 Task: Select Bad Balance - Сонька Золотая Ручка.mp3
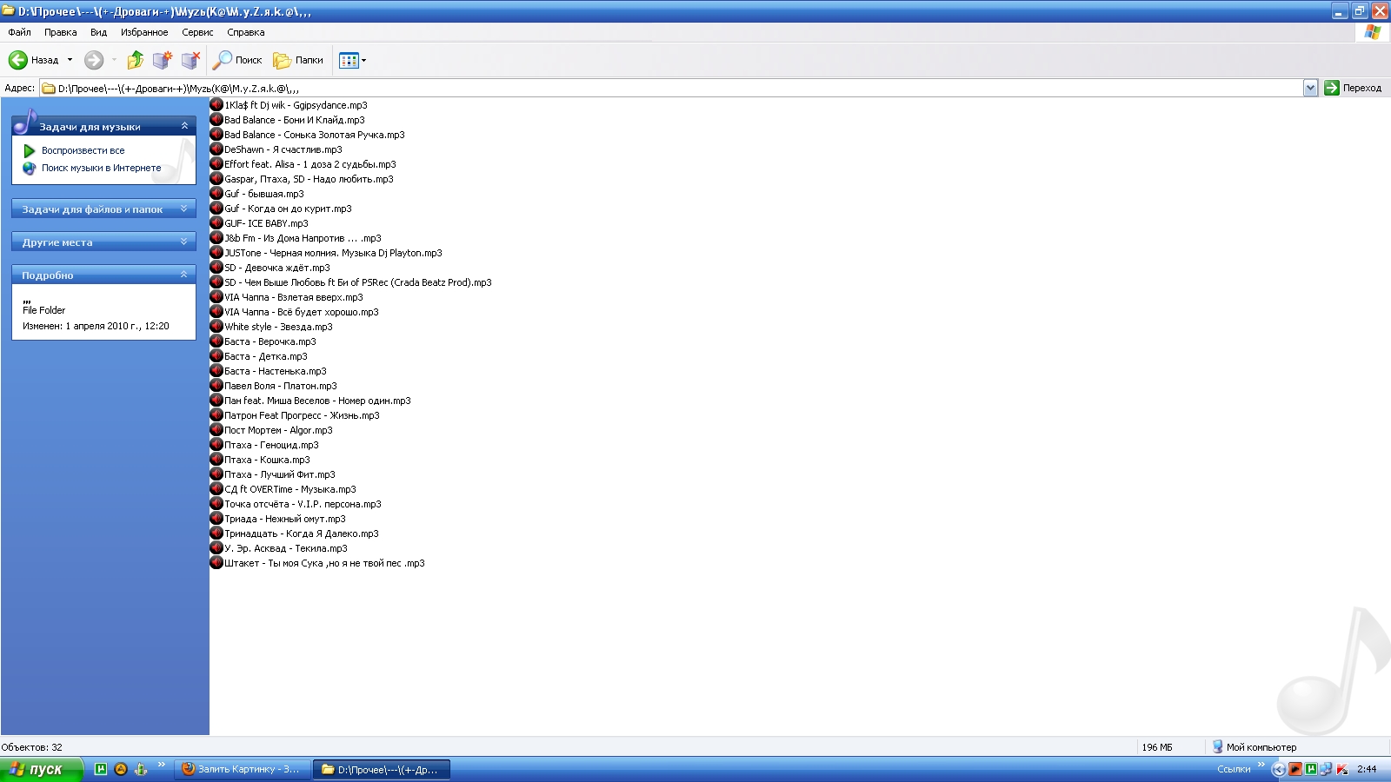[308, 135]
